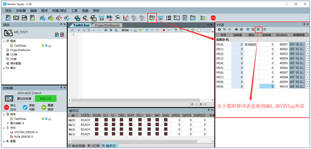Open the 帮助 menu
This screenshot has width=311, height=149.
[96, 11]
